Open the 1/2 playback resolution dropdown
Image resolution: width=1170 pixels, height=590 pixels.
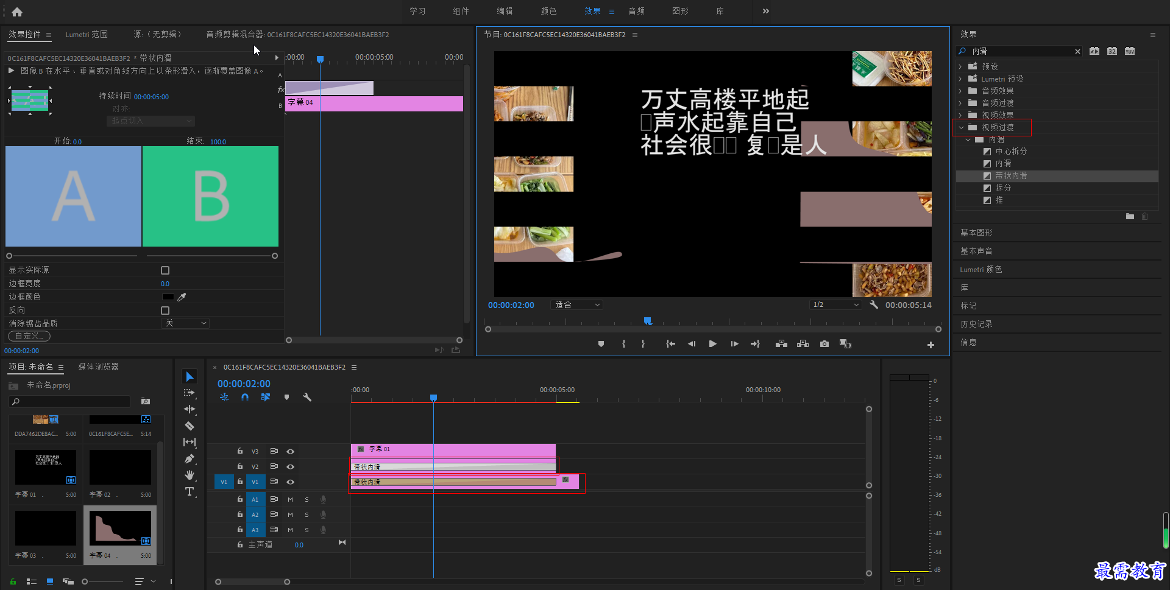click(835, 304)
